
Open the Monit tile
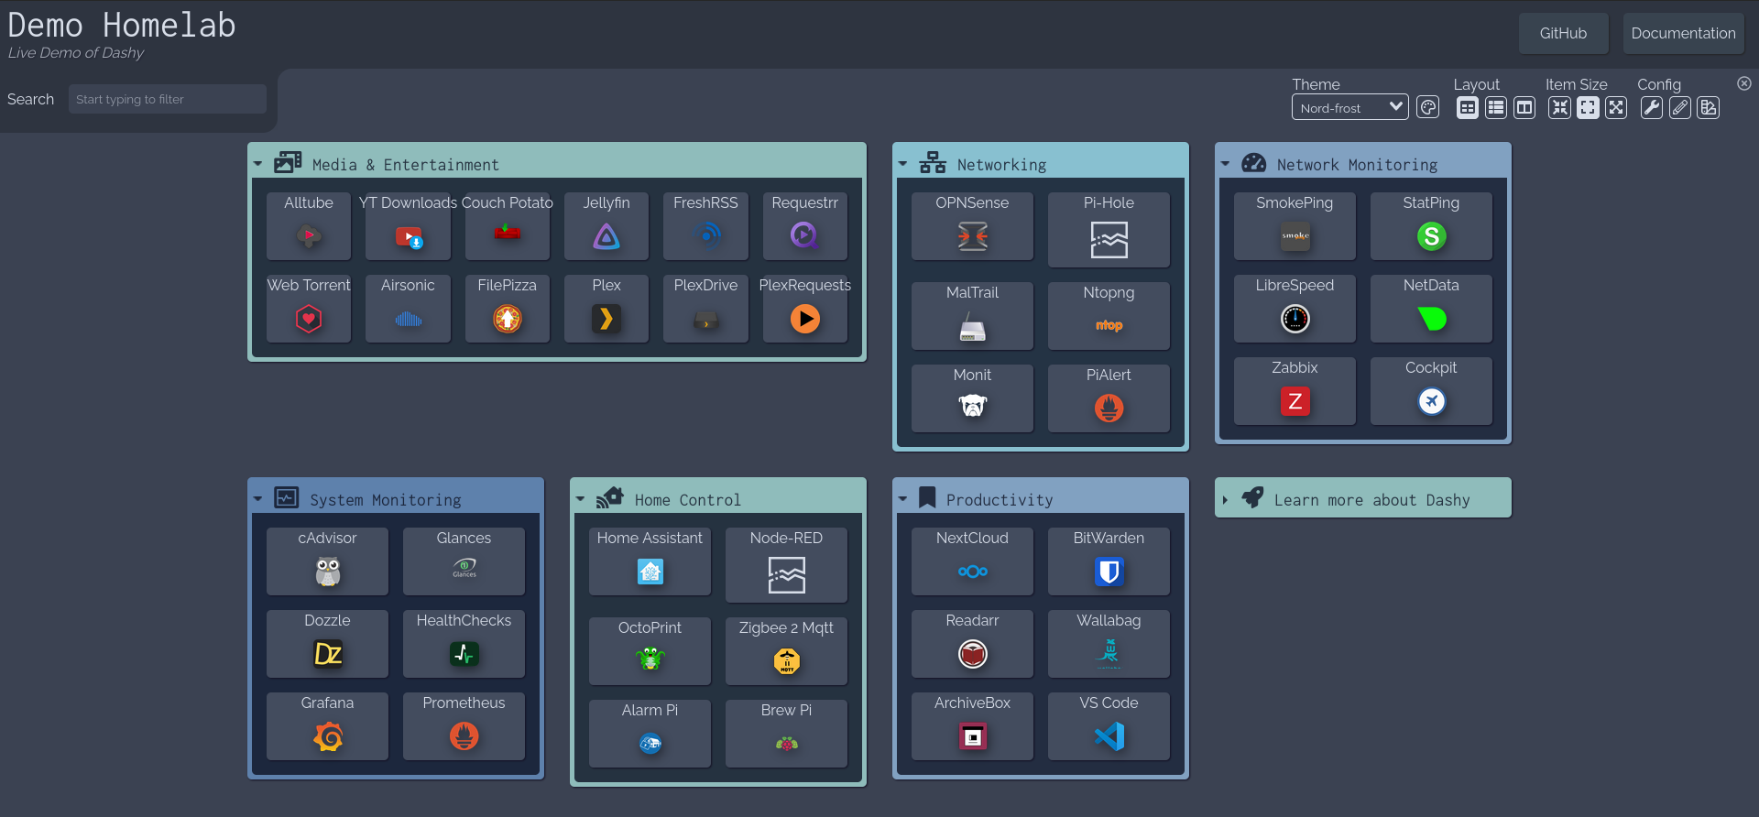click(x=972, y=398)
